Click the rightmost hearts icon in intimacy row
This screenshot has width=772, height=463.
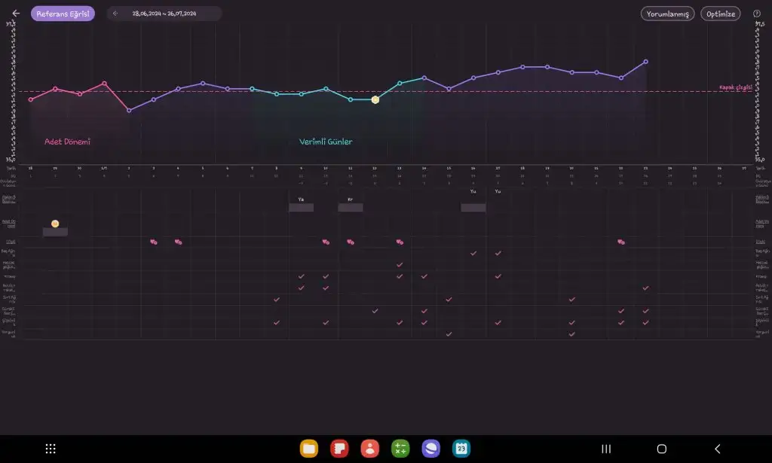coord(620,242)
